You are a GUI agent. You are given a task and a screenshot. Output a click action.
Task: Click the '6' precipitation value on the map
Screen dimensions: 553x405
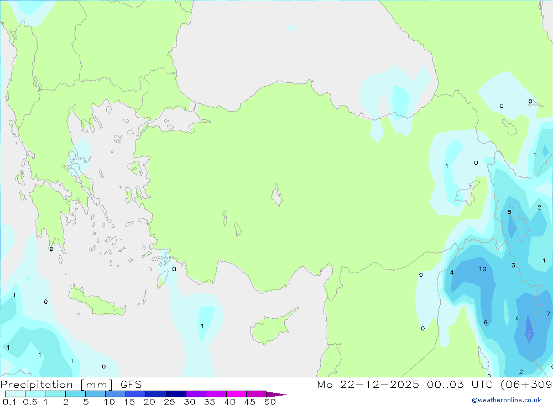point(486,323)
